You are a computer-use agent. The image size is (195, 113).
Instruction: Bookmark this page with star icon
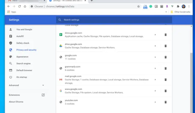(138, 6)
